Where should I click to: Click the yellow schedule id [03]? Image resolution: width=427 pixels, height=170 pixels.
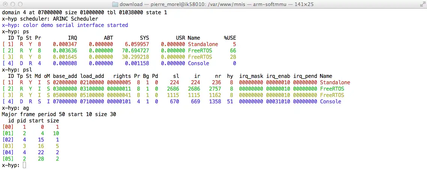pos(8,146)
